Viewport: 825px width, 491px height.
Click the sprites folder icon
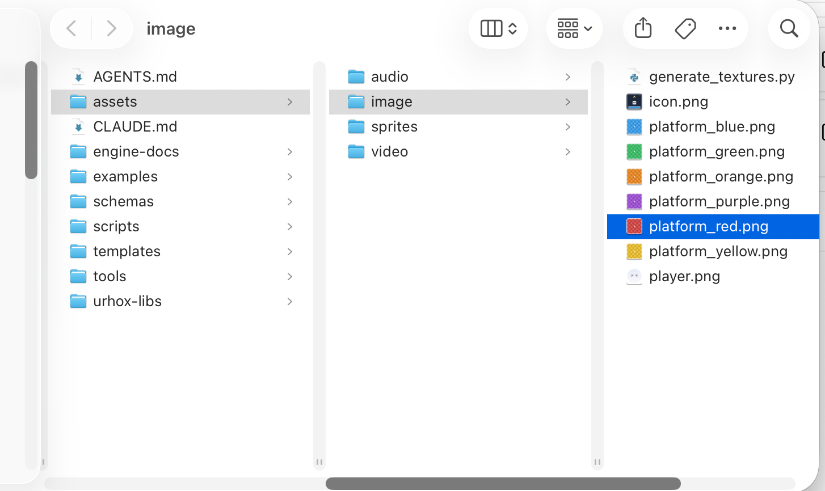(x=356, y=126)
